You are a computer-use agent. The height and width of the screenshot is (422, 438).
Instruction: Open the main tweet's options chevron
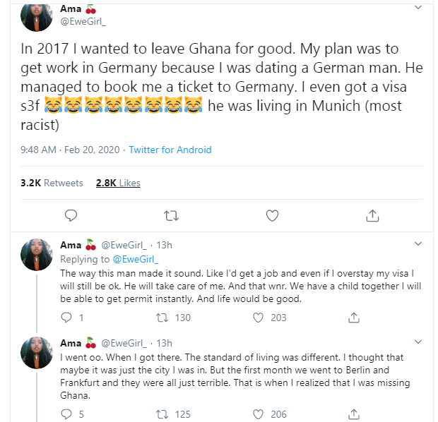tap(418, 7)
